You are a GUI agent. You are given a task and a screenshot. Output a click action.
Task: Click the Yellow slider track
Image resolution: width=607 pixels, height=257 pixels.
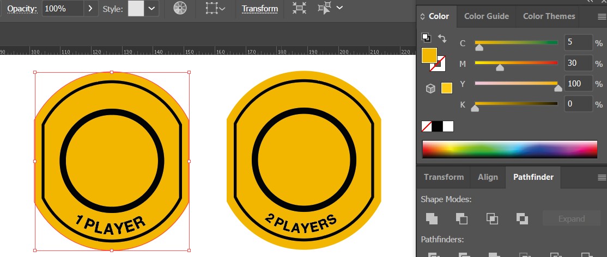point(517,83)
